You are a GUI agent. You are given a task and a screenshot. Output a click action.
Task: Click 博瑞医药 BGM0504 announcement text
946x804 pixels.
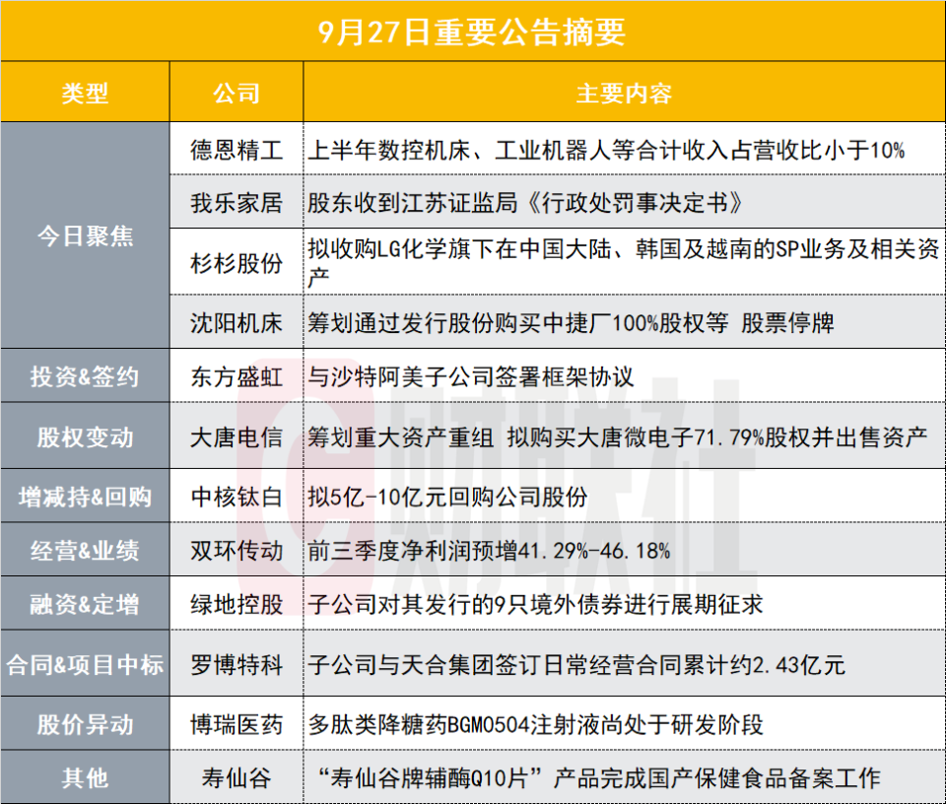536,724
